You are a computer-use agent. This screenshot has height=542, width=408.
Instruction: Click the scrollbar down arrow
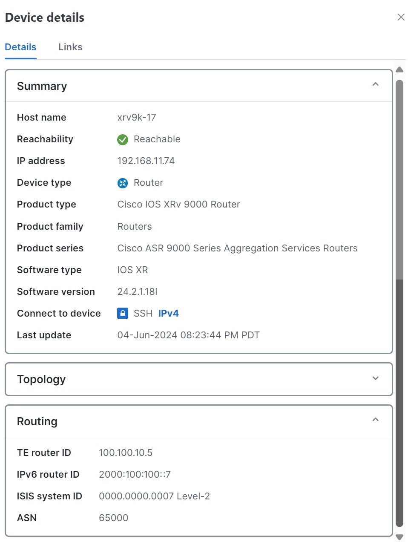click(x=399, y=536)
